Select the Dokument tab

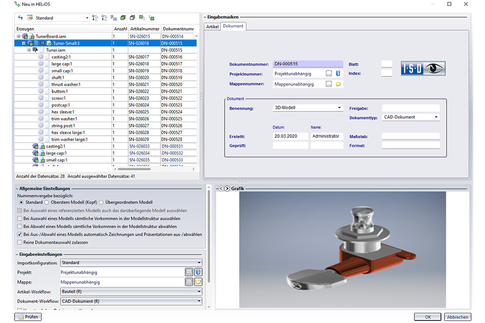click(x=233, y=26)
